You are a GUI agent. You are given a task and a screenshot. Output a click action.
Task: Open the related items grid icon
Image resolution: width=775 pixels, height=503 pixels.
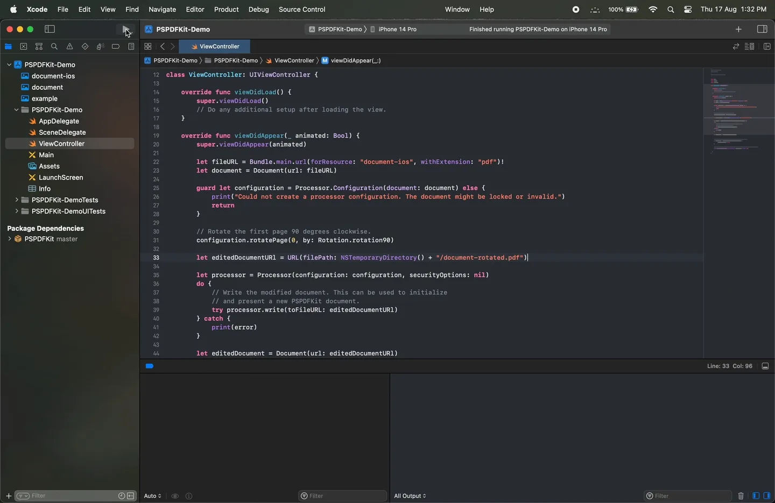click(148, 46)
